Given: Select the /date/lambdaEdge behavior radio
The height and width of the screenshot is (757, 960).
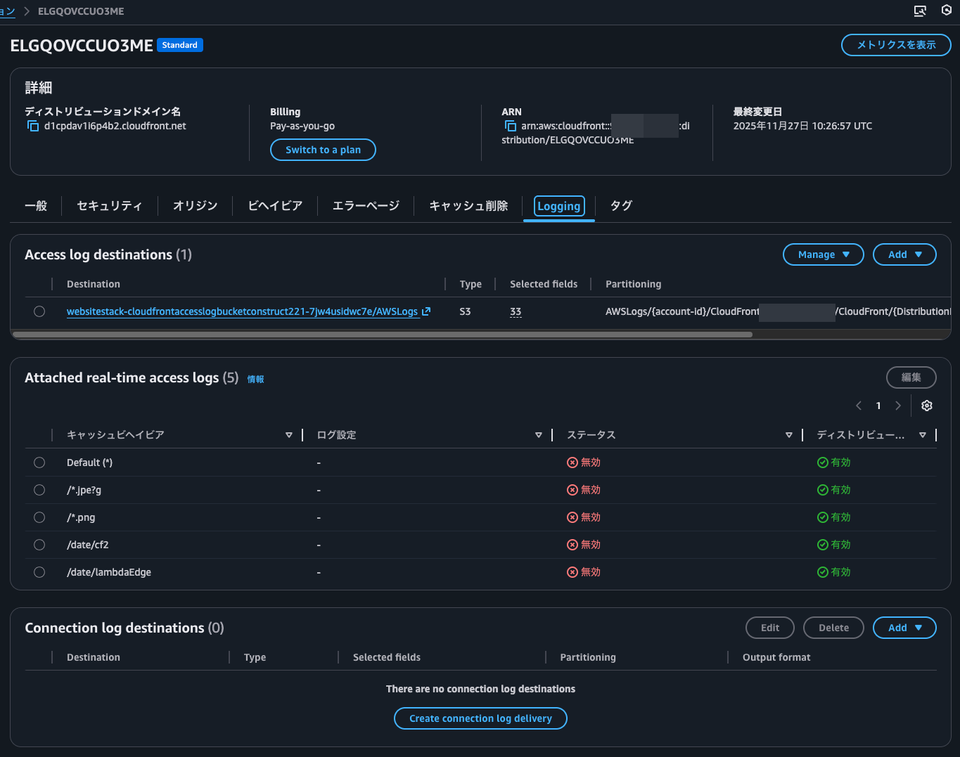Looking at the screenshot, I should pyautogui.click(x=39, y=572).
